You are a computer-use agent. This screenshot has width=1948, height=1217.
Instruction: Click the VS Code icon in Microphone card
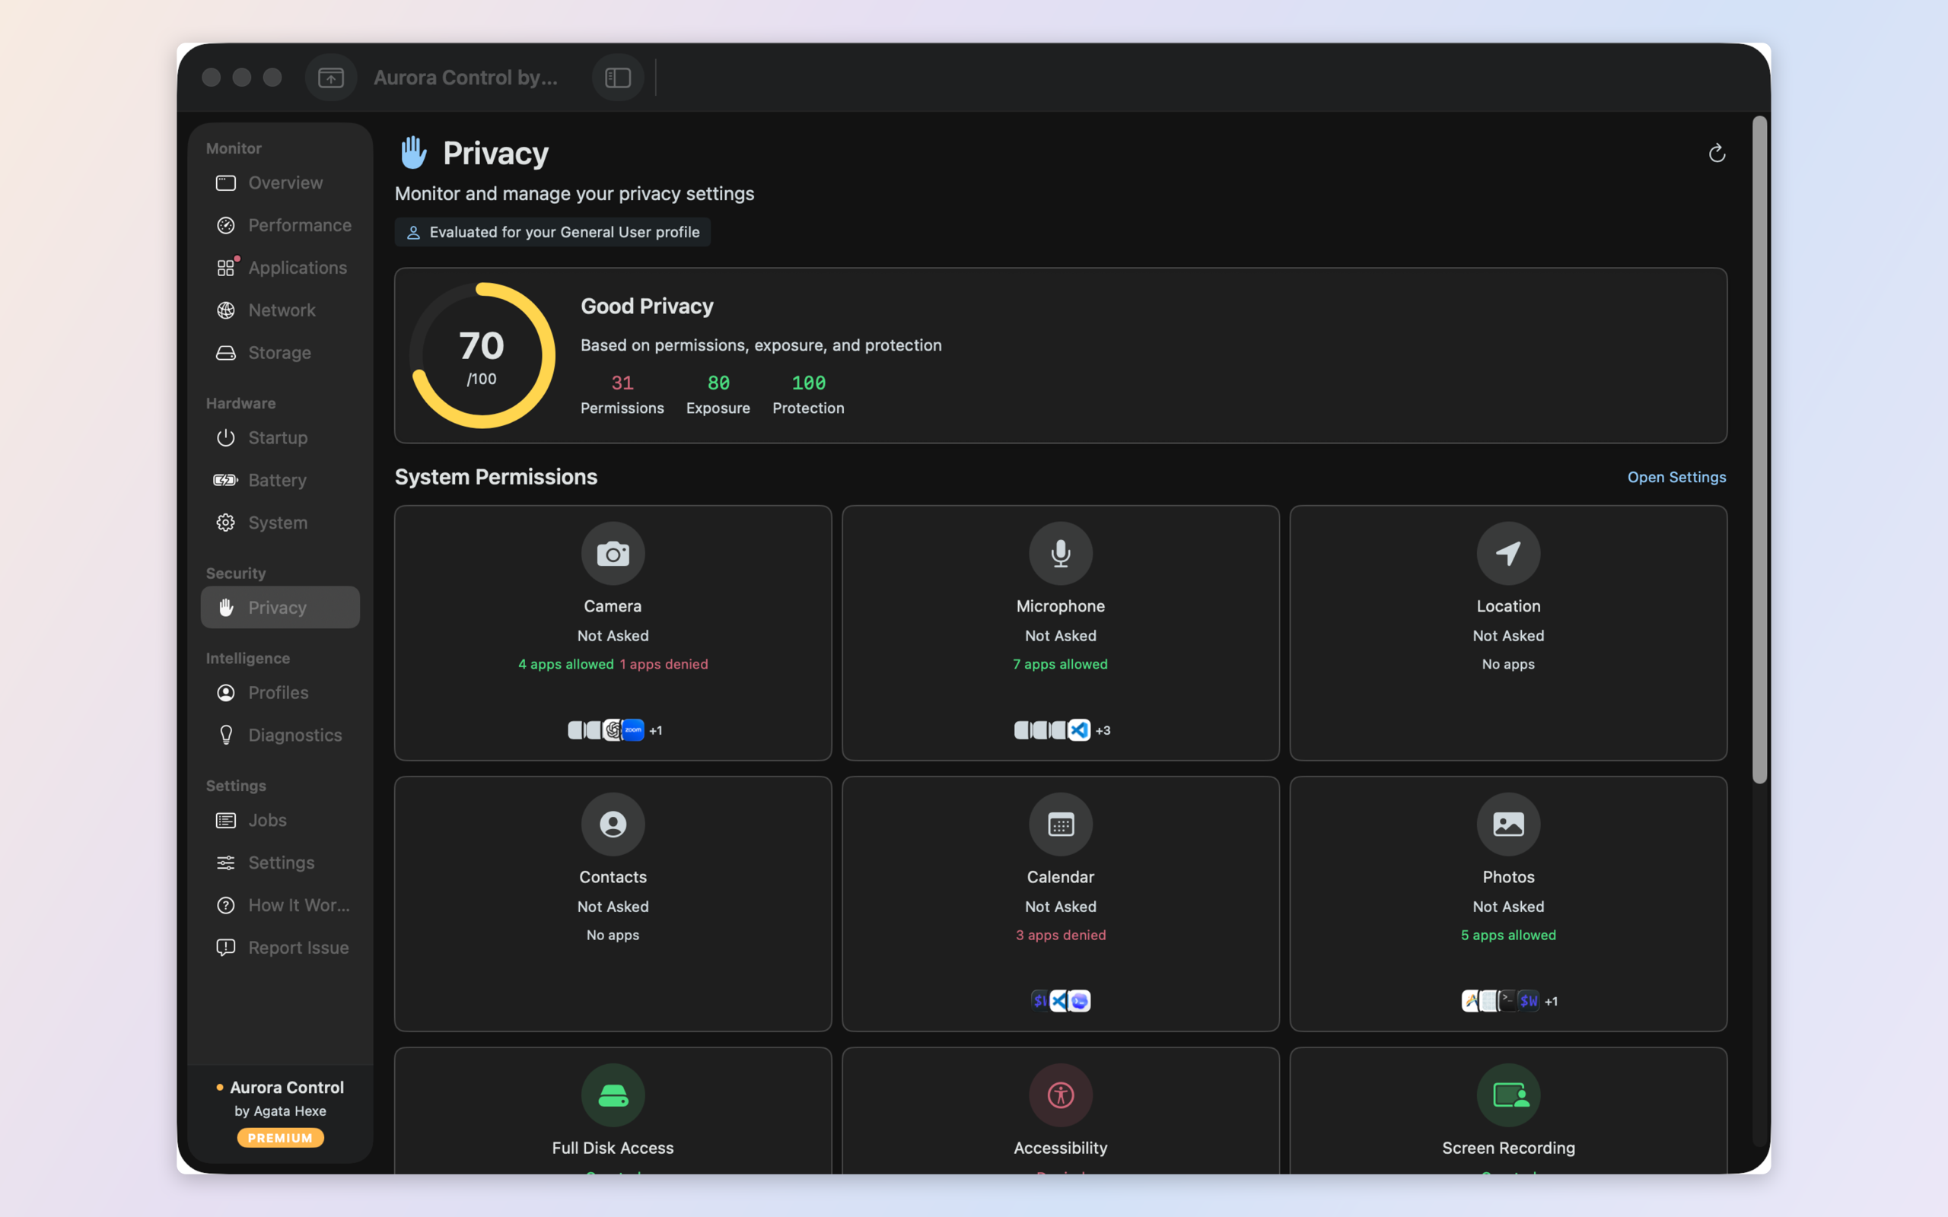(x=1080, y=730)
